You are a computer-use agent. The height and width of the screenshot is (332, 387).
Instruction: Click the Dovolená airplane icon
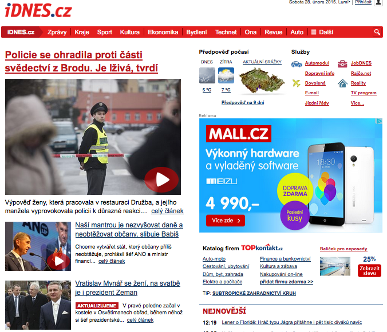[296, 83]
